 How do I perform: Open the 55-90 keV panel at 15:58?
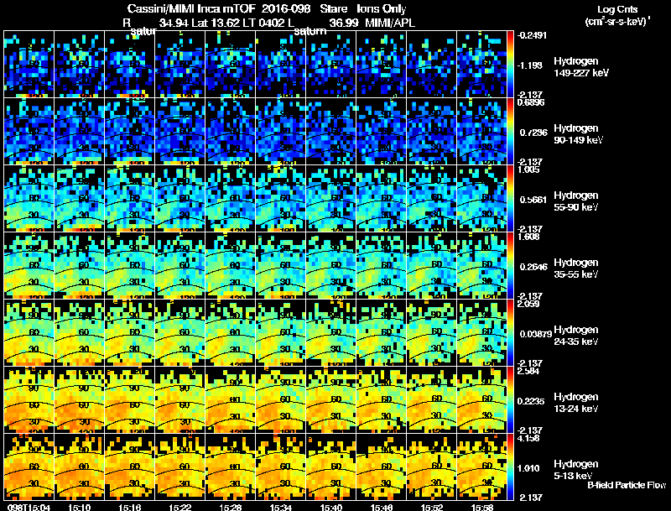pyautogui.click(x=481, y=199)
